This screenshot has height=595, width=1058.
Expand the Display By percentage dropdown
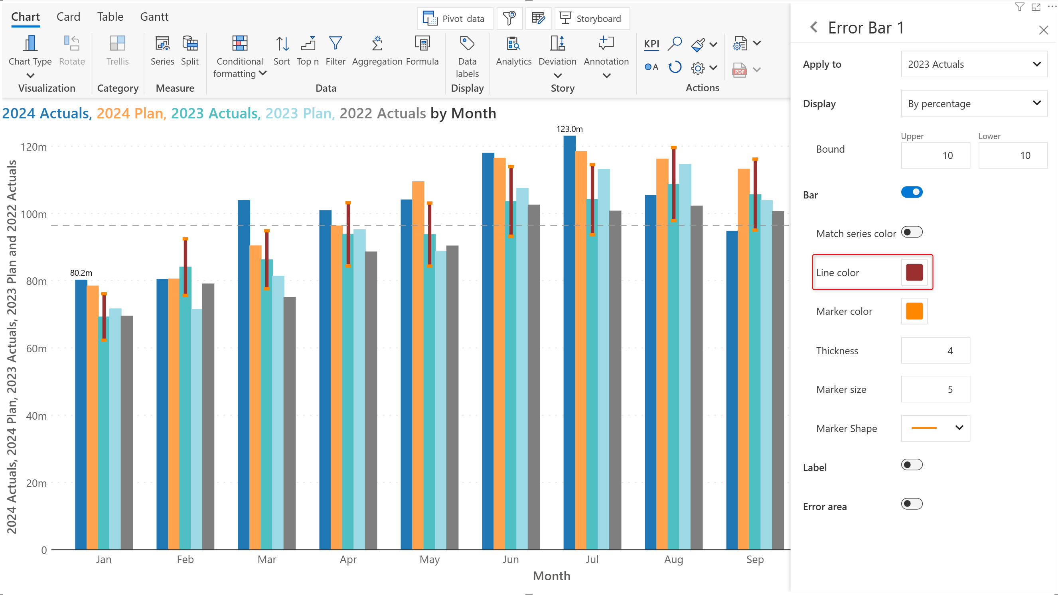974,103
